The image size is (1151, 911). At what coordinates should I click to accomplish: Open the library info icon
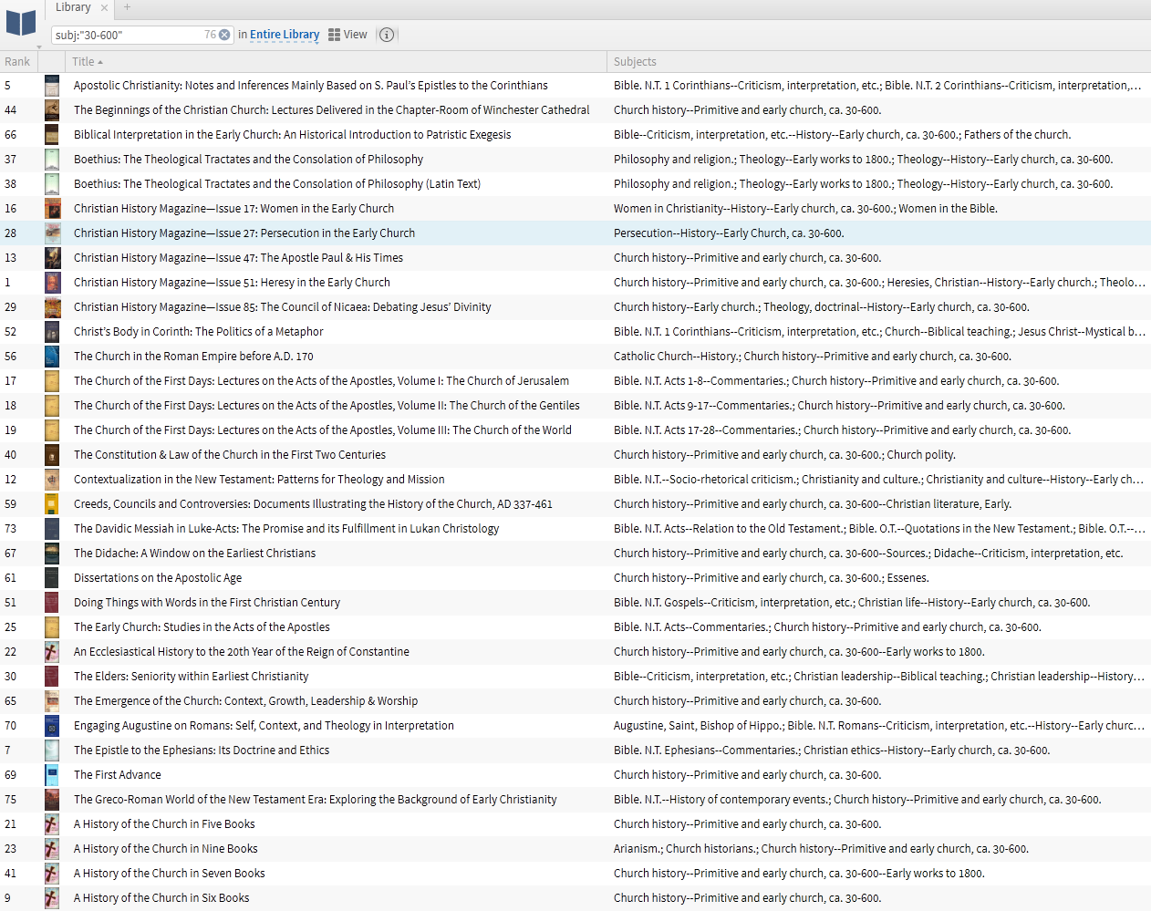click(x=387, y=35)
